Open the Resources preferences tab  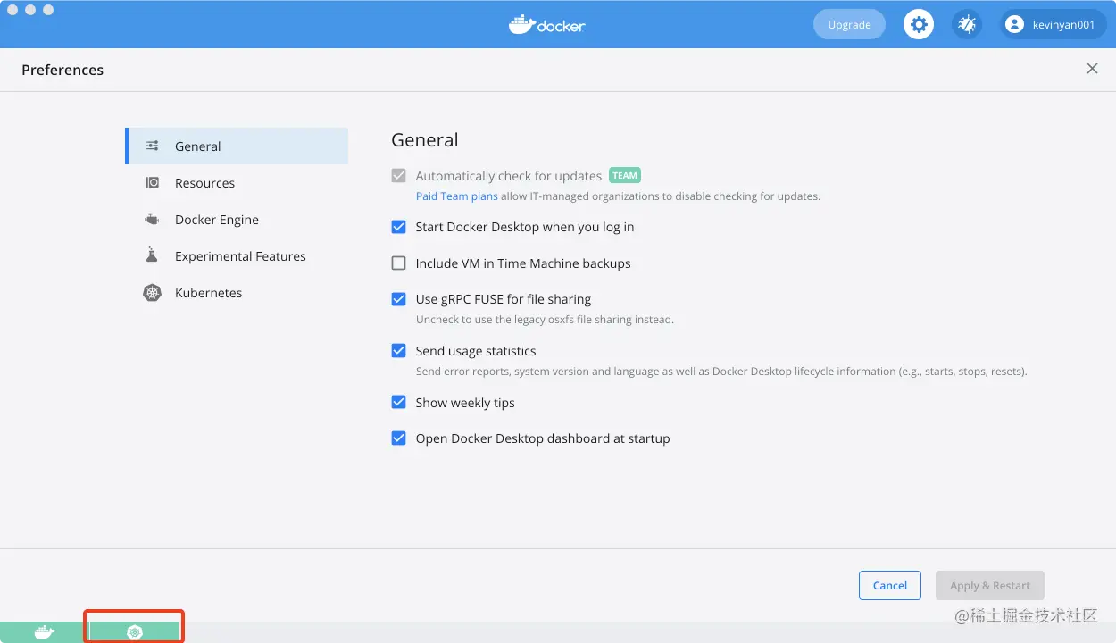237,182
